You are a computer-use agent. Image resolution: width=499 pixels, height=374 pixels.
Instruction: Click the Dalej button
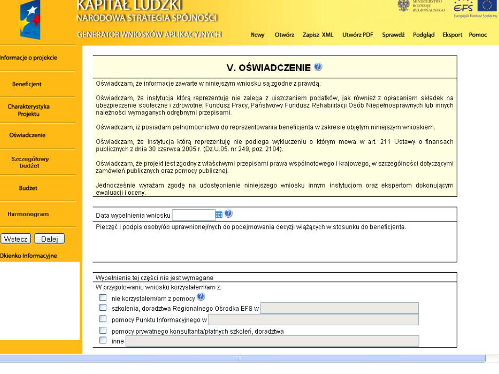coord(49,239)
